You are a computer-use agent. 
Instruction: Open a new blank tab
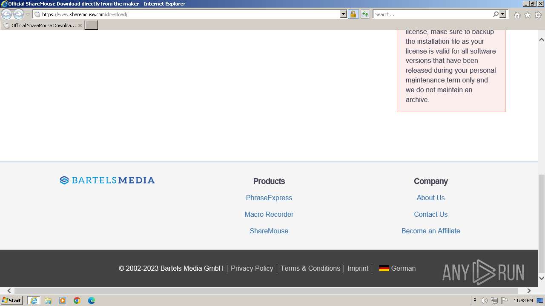pos(92,25)
